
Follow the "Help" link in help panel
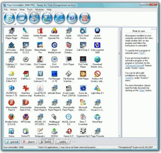[x=142, y=90]
